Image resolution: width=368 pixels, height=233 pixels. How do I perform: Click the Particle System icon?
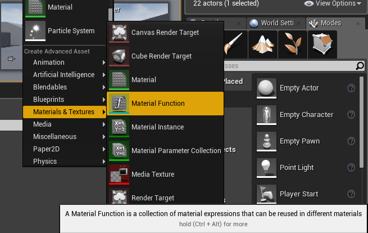(35, 31)
